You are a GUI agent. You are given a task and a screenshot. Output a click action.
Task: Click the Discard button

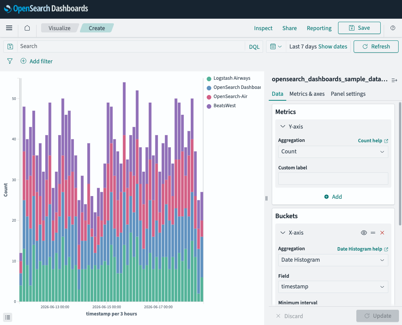[x=289, y=316]
